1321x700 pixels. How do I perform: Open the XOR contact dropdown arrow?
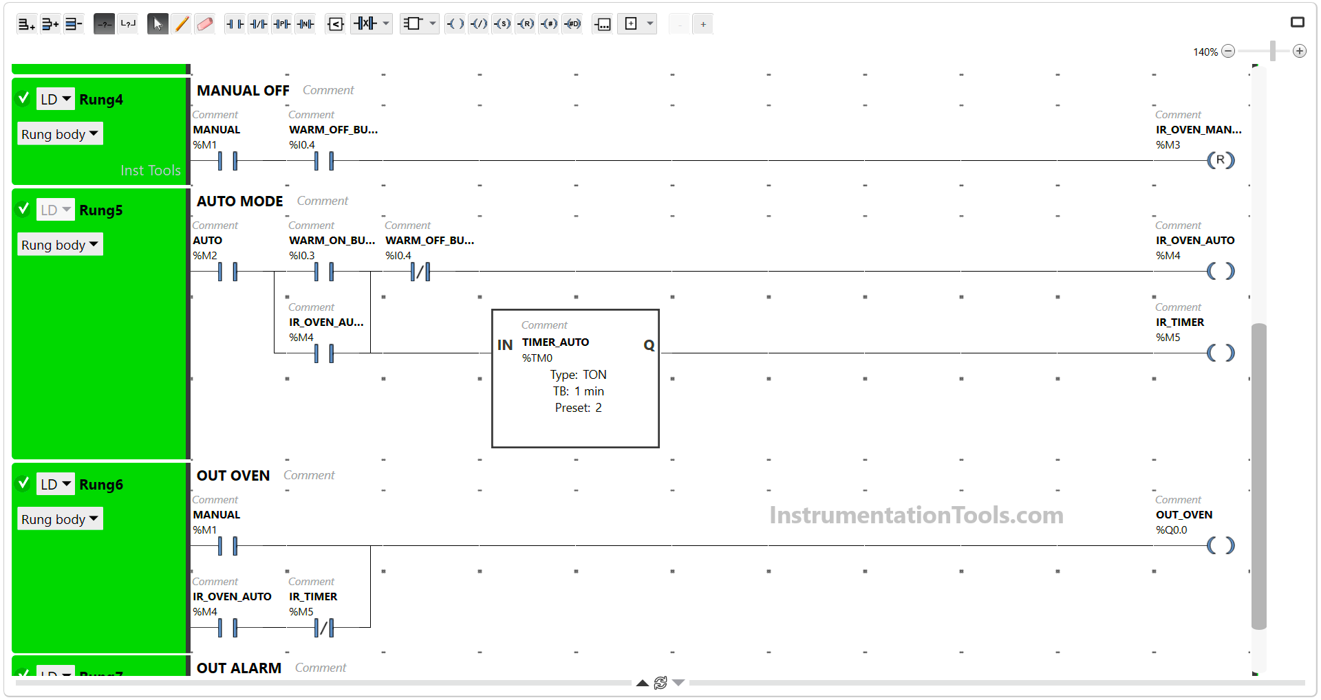[x=386, y=24]
